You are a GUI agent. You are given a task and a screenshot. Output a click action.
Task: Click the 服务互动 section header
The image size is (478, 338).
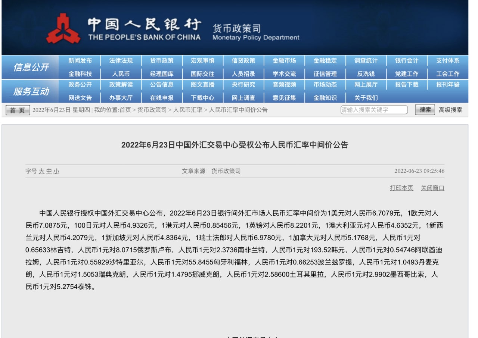pyautogui.click(x=31, y=91)
